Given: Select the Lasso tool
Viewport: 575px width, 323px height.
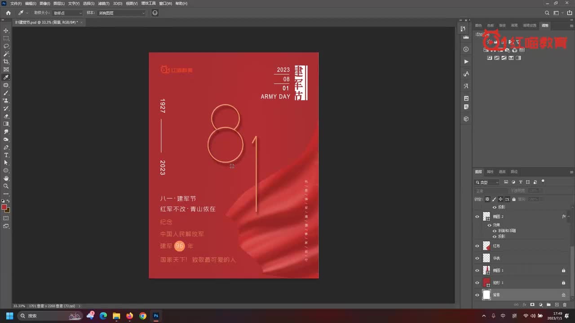Looking at the screenshot, I should pyautogui.click(x=6, y=46).
